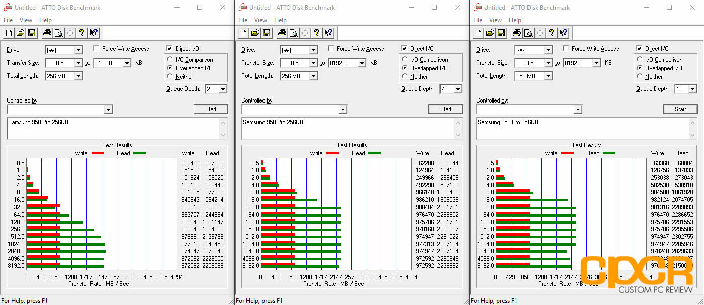The width and height of the screenshot is (704, 305).
Task: Click the Save floppy icon in the Queue Depth 4 window
Action: [x=267, y=33]
